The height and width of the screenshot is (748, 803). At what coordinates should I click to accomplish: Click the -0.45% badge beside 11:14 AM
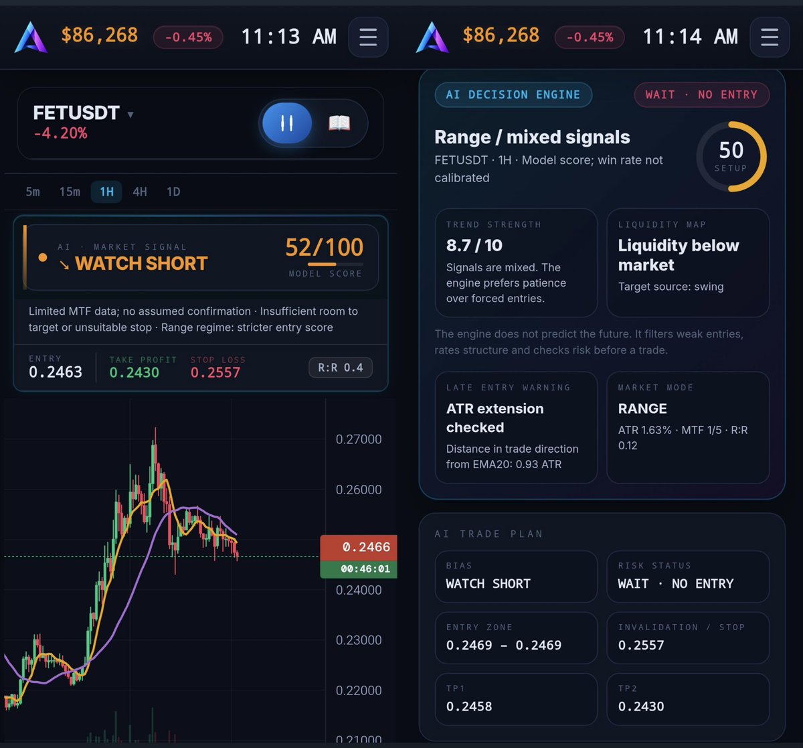coord(590,37)
